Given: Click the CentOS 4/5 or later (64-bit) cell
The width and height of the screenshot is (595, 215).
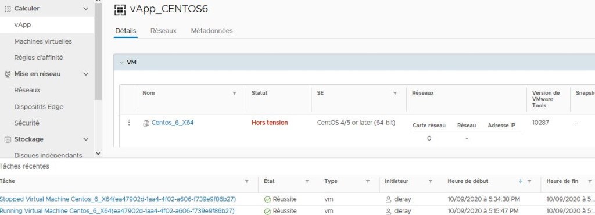Looking at the screenshot, I should [x=356, y=123].
